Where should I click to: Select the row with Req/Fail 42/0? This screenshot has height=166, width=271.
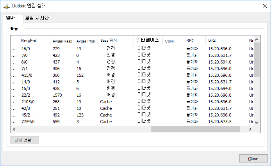[x=132, y=108]
